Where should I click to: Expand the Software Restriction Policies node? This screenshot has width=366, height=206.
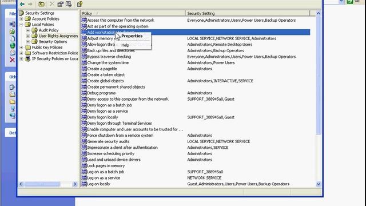pyautogui.click(x=21, y=53)
